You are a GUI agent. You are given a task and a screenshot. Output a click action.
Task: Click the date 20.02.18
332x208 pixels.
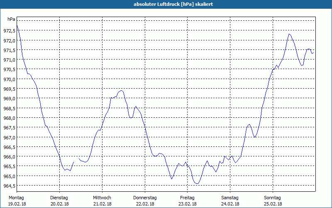click(x=60, y=204)
